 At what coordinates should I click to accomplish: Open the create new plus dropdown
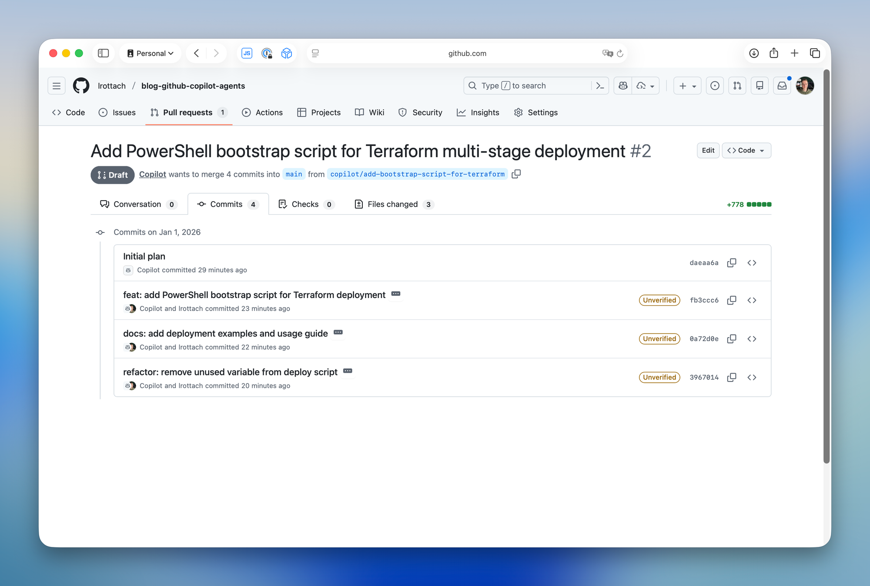(x=687, y=86)
